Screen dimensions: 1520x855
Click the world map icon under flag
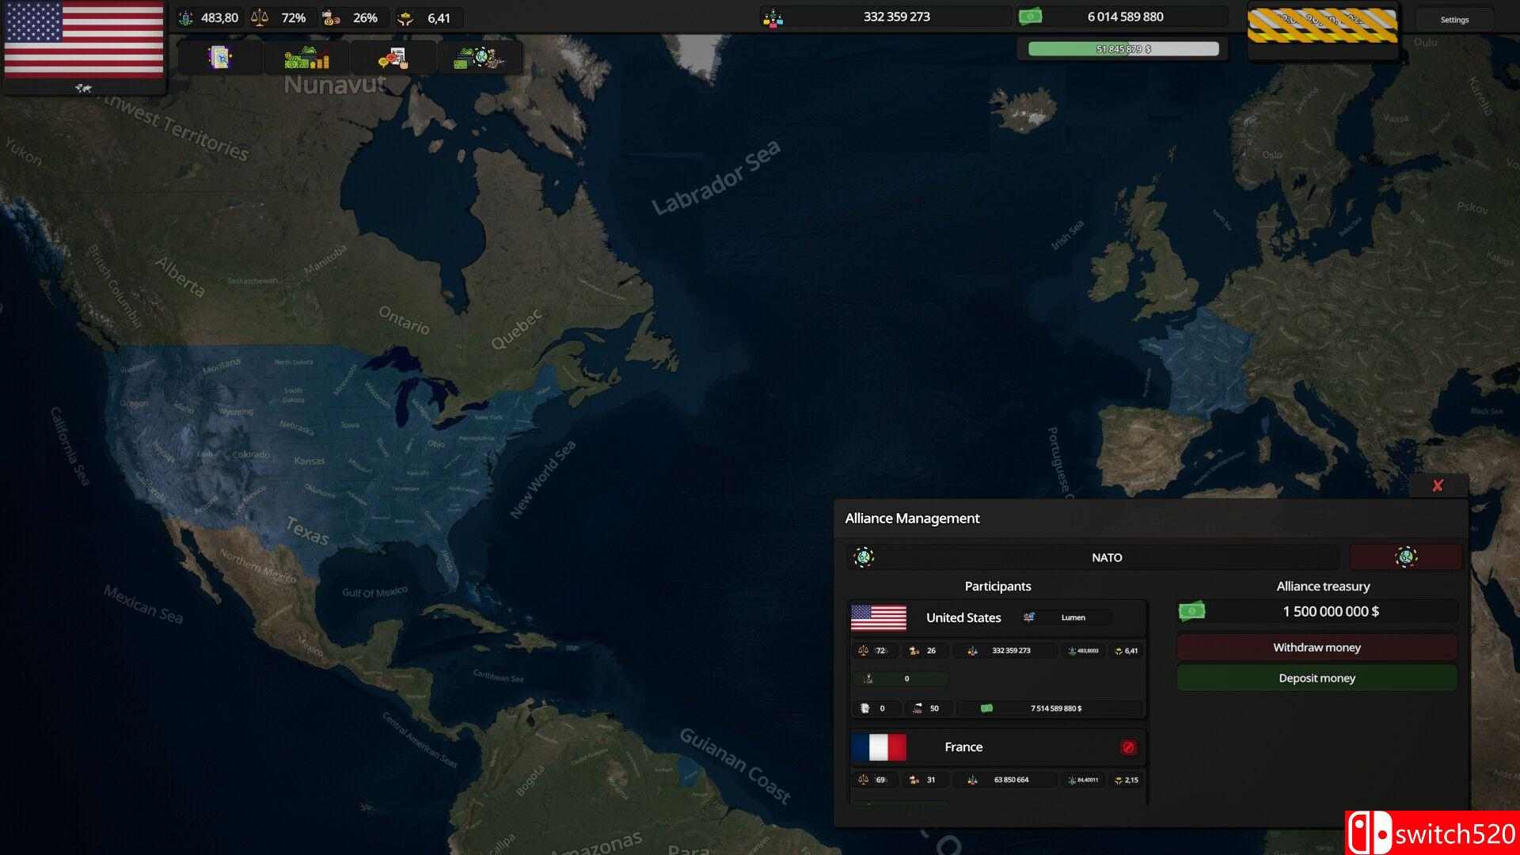click(x=83, y=88)
